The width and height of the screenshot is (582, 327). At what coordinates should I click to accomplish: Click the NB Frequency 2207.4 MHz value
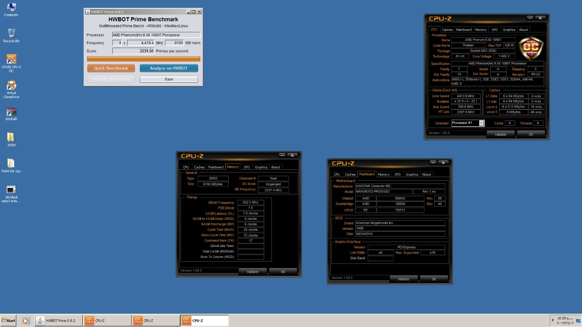point(273,190)
